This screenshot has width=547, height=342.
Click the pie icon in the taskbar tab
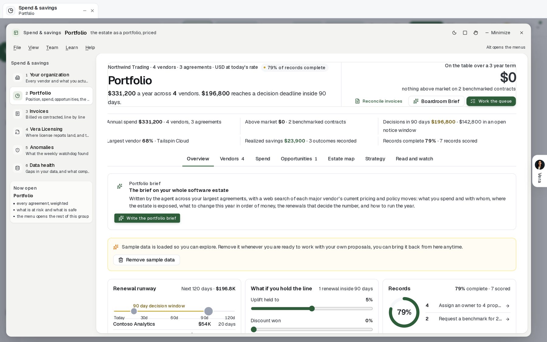click(x=11, y=11)
